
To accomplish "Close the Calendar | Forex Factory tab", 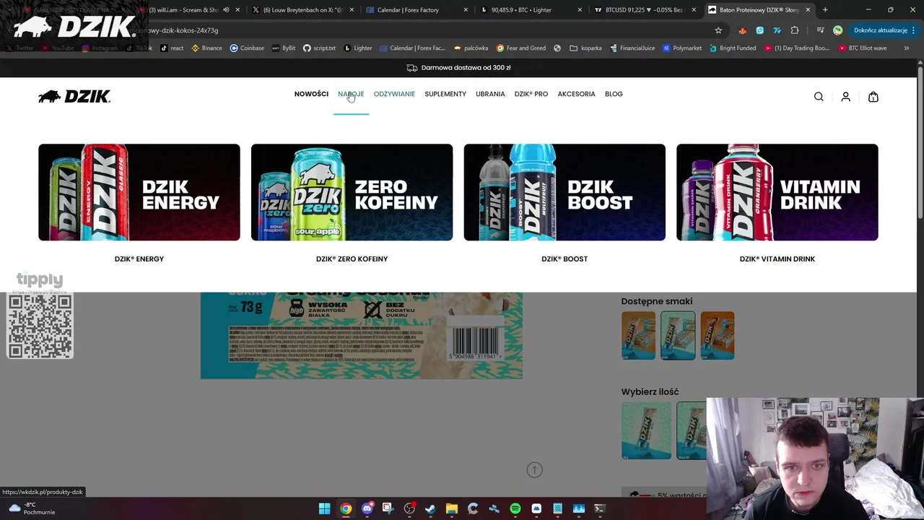I will 466,10.
